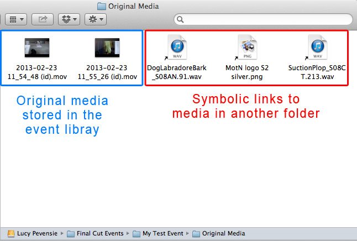This screenshot has height=241, width=357.
Task: Open the item arrangement dropdown in toolbar
Action: pos(16,19)
